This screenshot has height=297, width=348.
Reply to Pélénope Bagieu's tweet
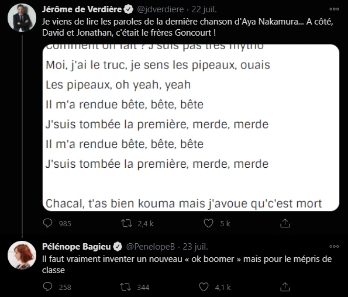47,287
